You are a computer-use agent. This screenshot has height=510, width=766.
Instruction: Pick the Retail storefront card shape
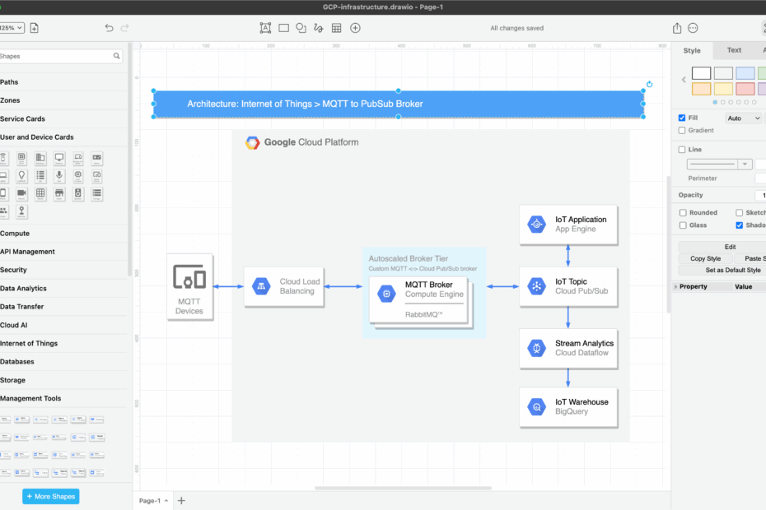pyautogui.click(x=59, y=193)
